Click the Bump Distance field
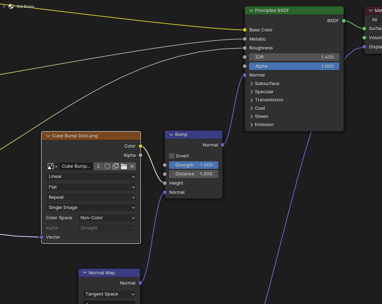 click(193, 174)
